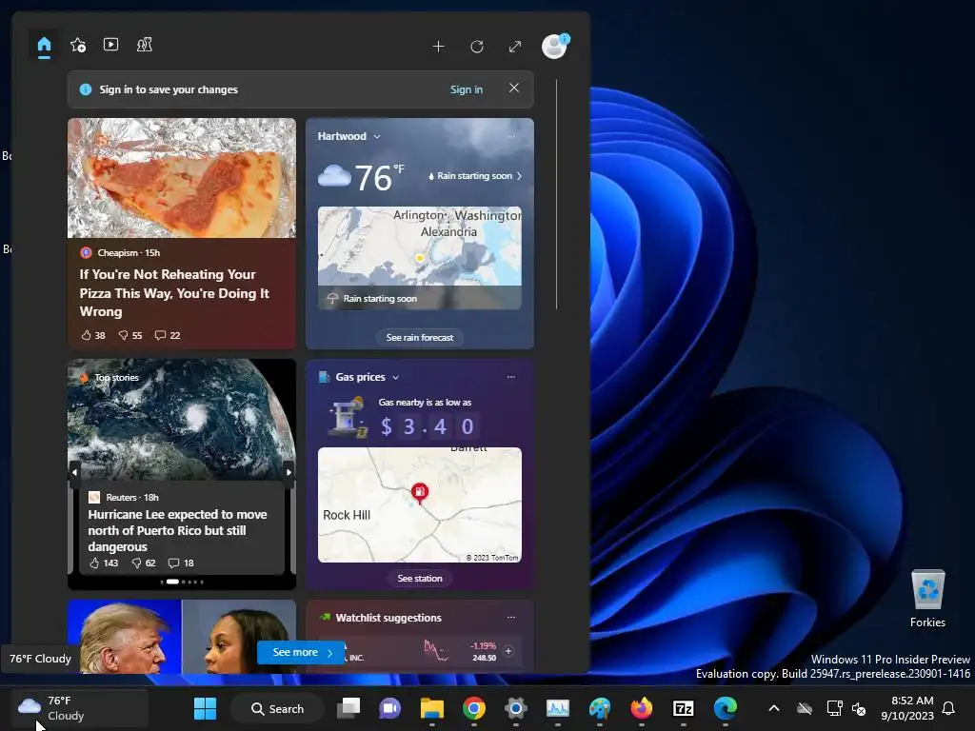
Task: Click the info icon in sign-in banner
Action: click(x=86, y=89)
